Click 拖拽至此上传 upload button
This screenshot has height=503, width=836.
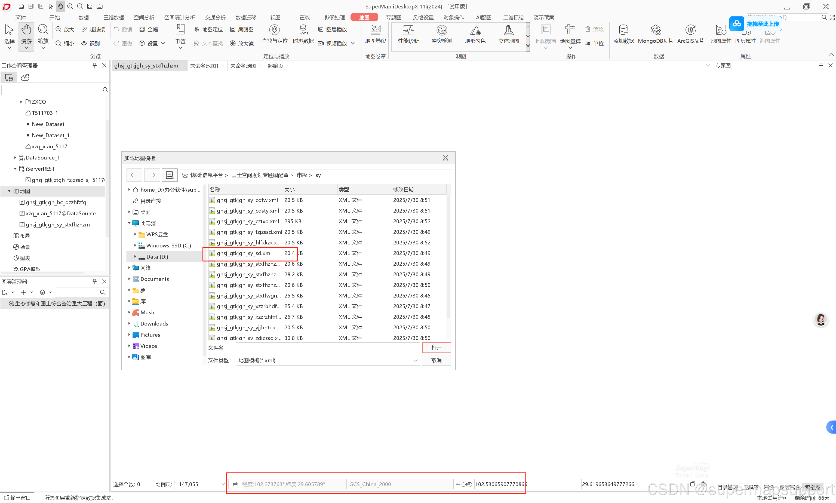pyautogui.click(x=756, y=24)
